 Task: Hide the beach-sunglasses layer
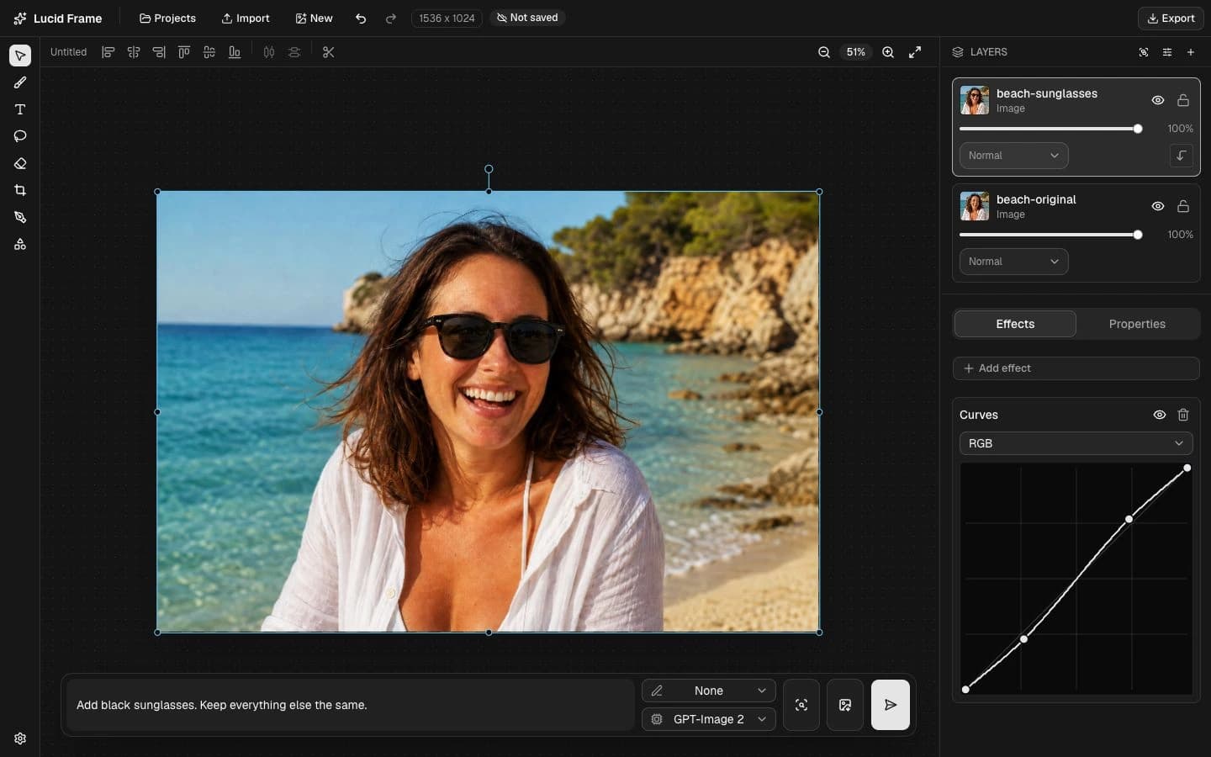tap(1158, 100)
